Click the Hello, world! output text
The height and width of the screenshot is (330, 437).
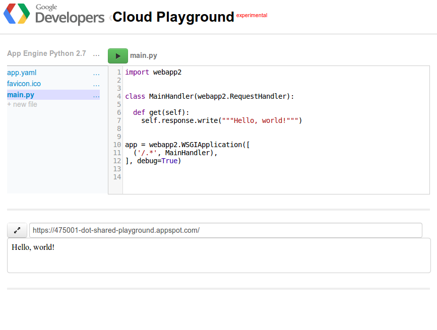coord(33,247)
